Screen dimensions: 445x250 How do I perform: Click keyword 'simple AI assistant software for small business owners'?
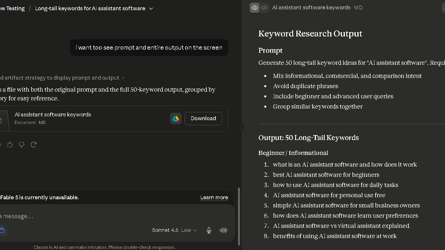pyautogui.click(x=346, y=205)
